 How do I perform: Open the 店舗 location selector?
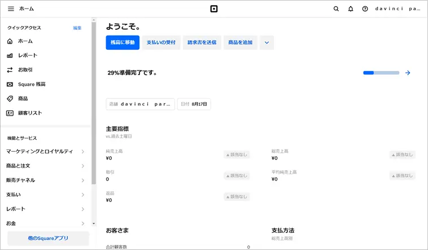click(140, 104)
